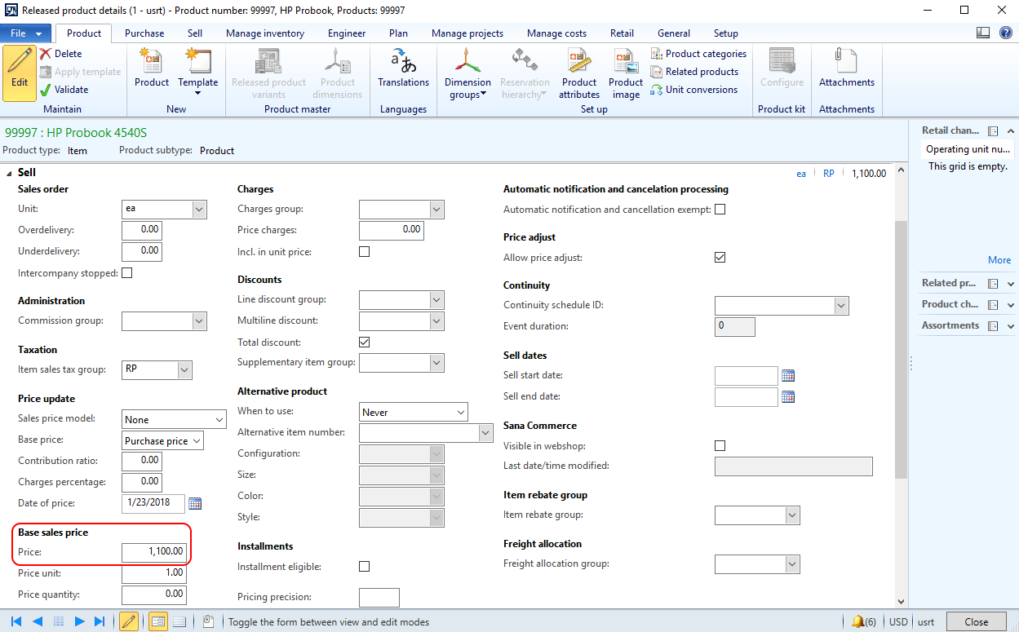
Task: Click the Close button
Action: tap(977, 621)
